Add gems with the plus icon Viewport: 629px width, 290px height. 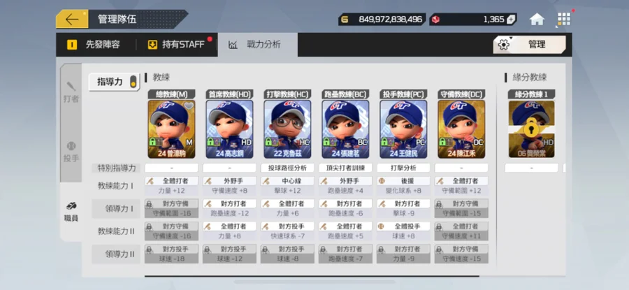[x=510, y=20]
